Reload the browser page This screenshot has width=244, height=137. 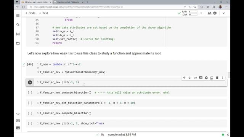pos(24,7)
